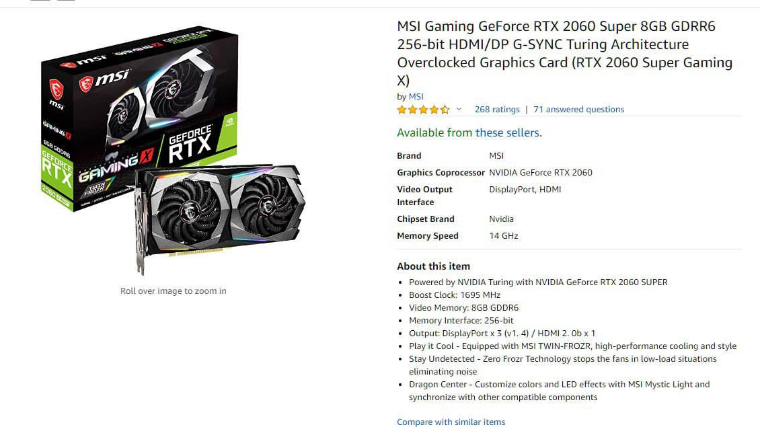Expand the rating breakdown chevron beside stars
The width and height of the screenshot is (760, 427).
point(459,109)
